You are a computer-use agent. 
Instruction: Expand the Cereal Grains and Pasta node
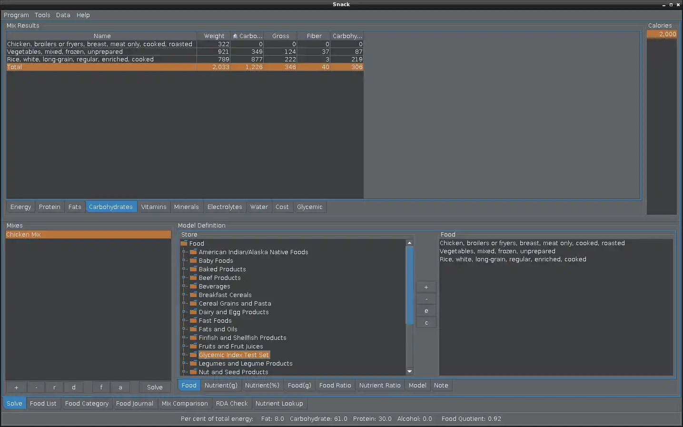pos(184,303)
